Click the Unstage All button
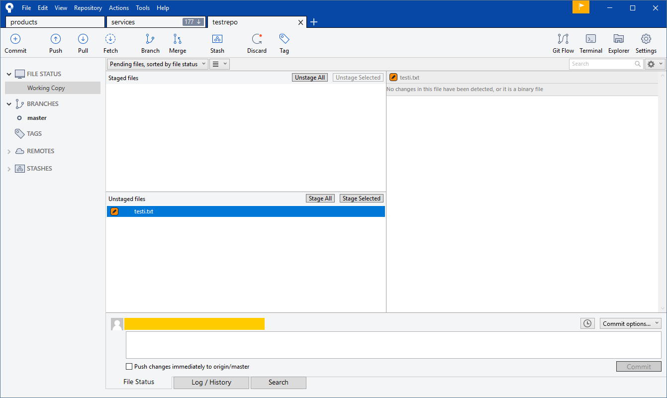 [310, 78]
